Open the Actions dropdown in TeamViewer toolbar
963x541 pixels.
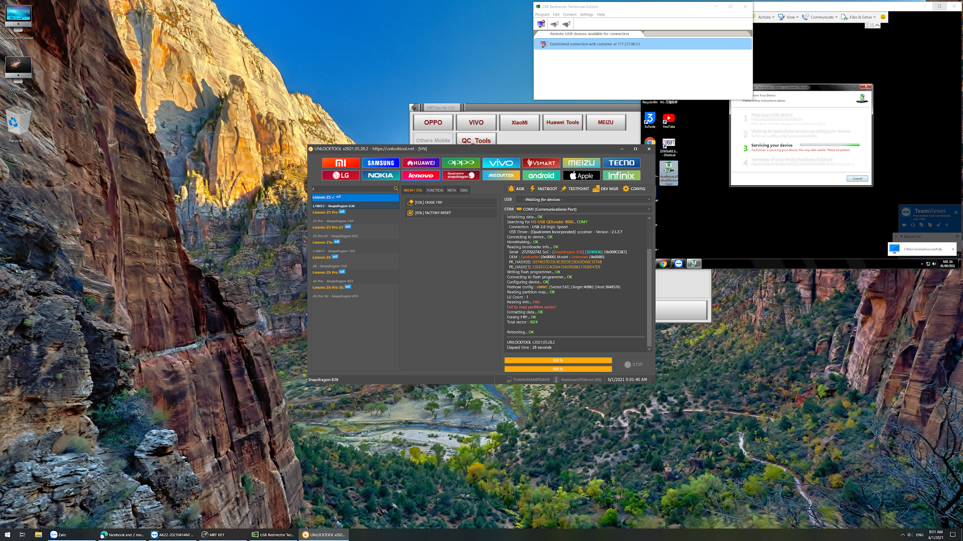(x=766, y=17)
